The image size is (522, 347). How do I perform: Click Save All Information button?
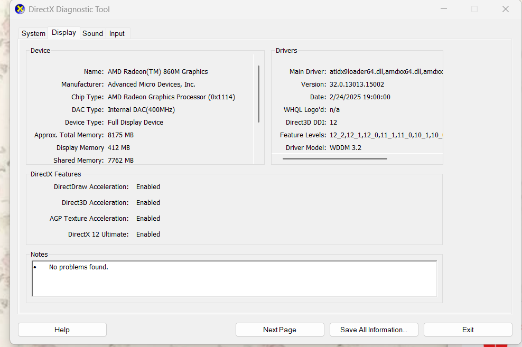pyautogui.click(x=374, y=330)
